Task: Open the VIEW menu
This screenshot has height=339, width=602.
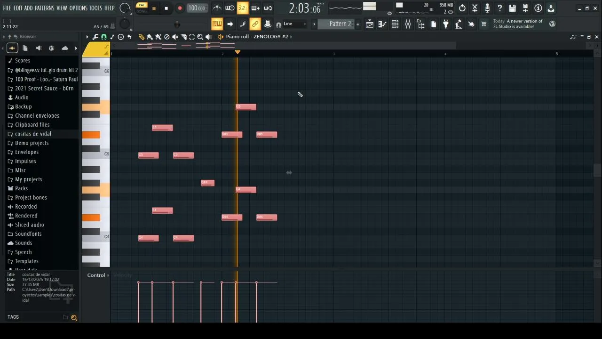Action: tap(62, 8)
